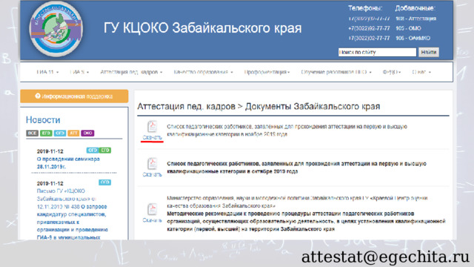Open document title for ноябре 2019 года list
This screenshot has width=474, height=267.
pos(287,131)
